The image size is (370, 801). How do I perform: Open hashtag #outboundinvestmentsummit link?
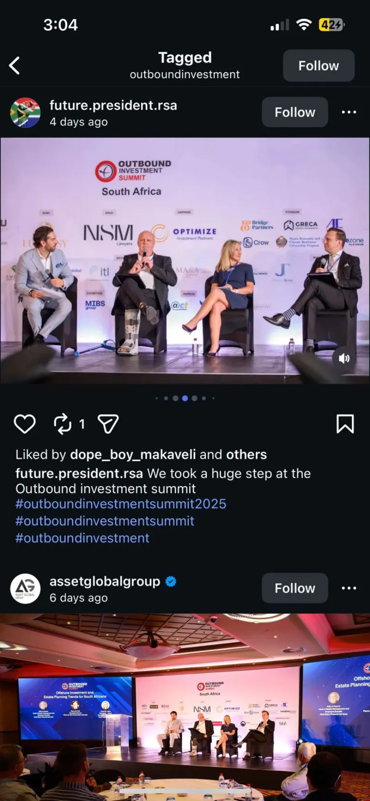tap(105, 521)
